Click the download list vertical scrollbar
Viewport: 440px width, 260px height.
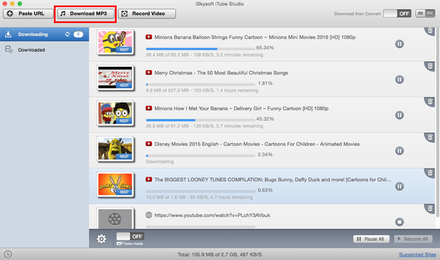(x=437, y=122)
